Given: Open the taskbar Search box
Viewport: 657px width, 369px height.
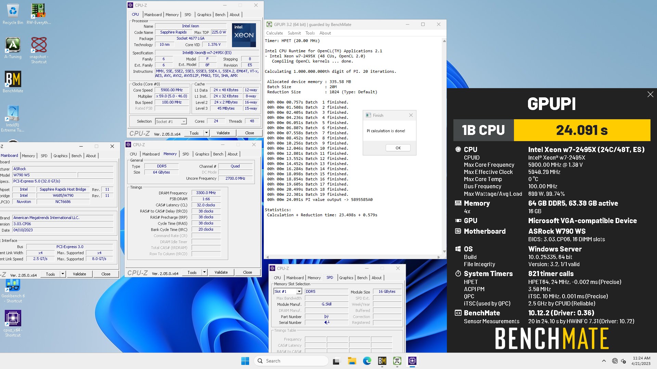Looking at the screenshot, I should click(291, 361).
